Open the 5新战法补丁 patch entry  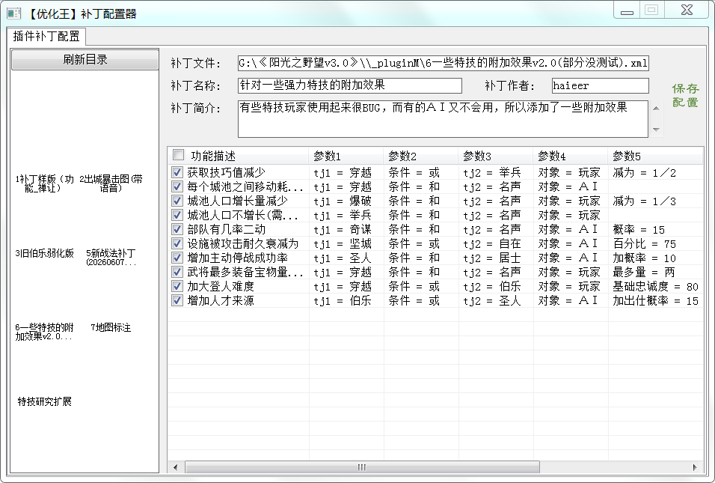coord(111,258)
